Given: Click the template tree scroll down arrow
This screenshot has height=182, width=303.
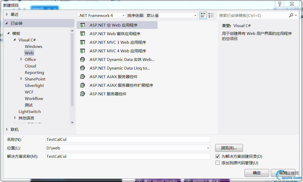Looking at the screenshot, I should [72, 123].
